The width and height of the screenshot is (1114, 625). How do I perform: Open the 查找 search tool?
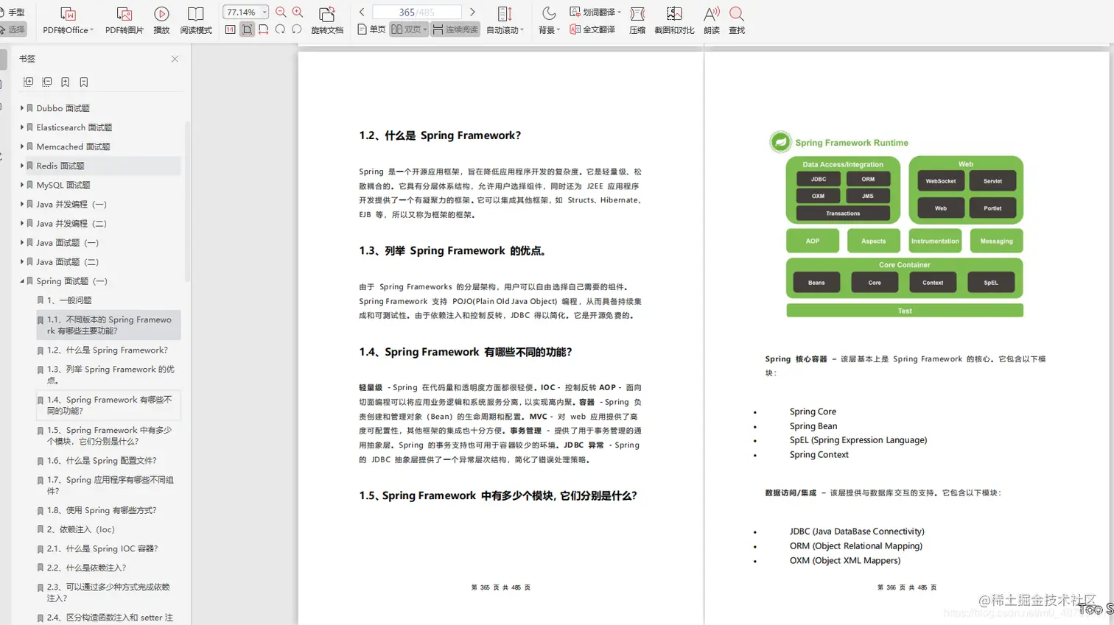coord(737,20)
